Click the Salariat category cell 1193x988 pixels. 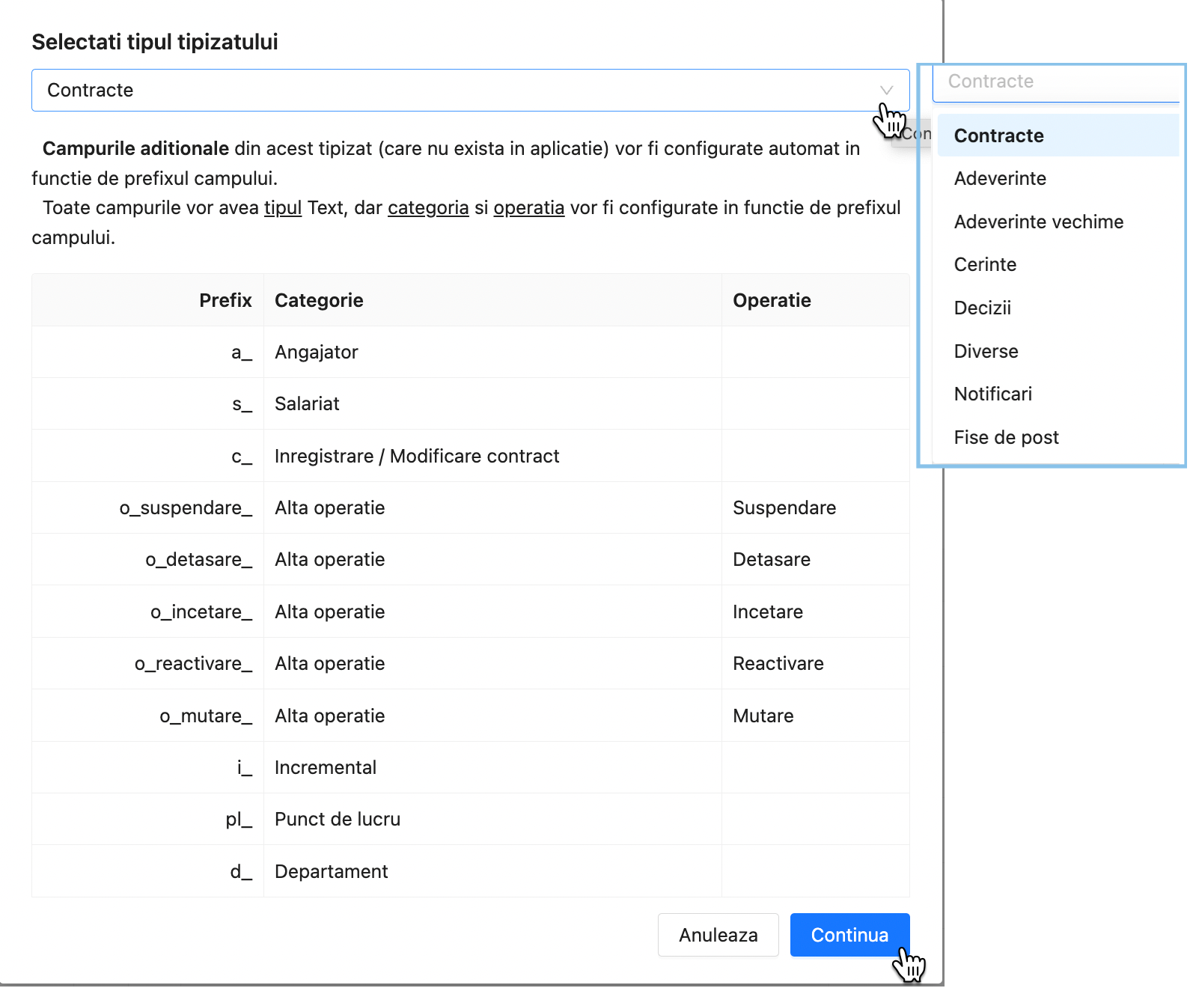click(x=493, y=403)
